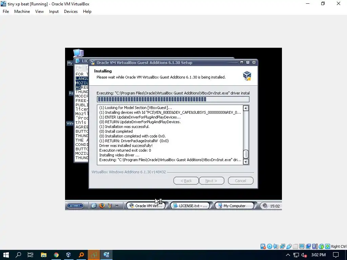347x260 pixels.
Task: Click the optical disc status icon
Action: click(269, 246)
